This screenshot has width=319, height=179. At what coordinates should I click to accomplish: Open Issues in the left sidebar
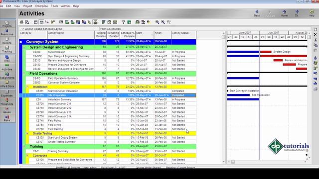tap(7, 110)
